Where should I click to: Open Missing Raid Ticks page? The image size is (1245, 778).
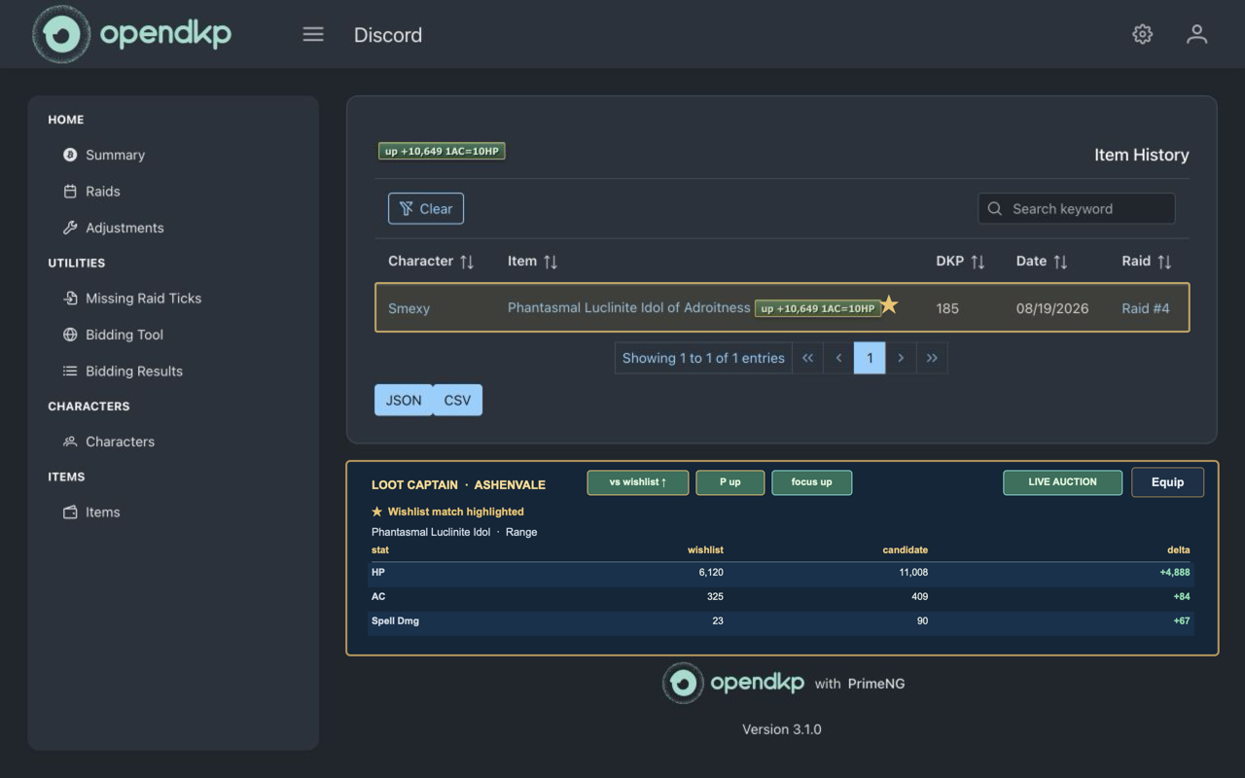tap(143, 299)
